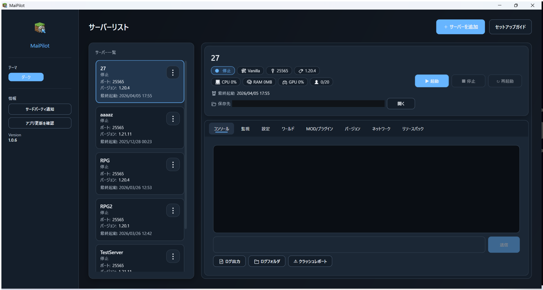Click the version 1.20.4 tag badge
Screen dimensions: 543x290
pyautogui.click(x=307, y=71)
